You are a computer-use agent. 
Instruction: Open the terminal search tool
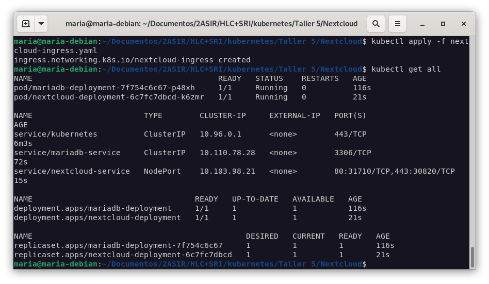tap(376, 24)
